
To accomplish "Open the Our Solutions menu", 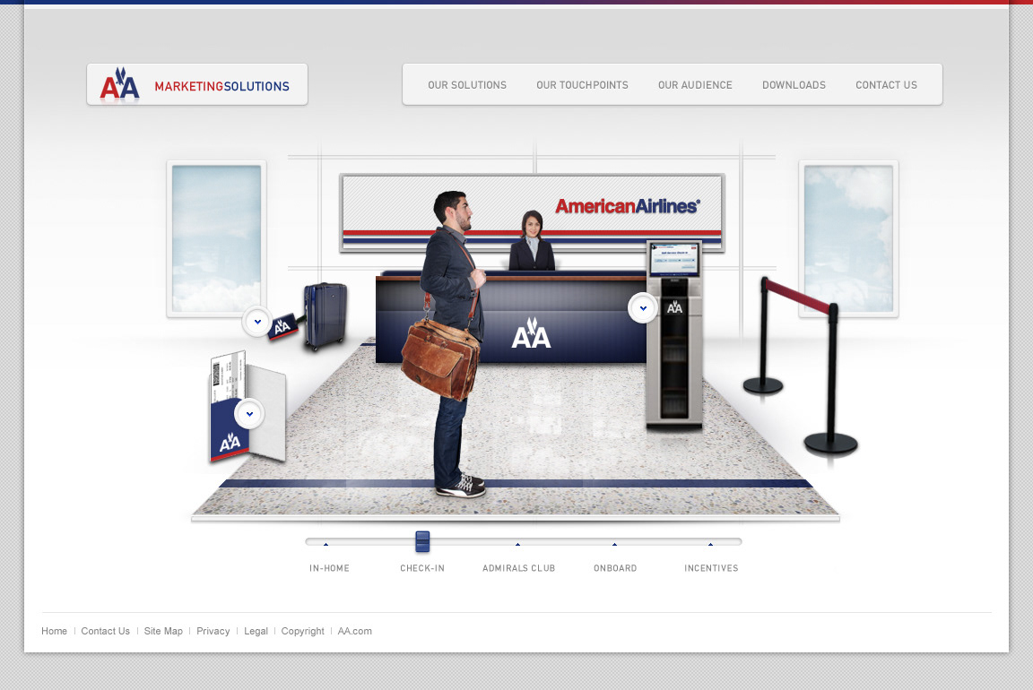I will [x=467, y=85].
